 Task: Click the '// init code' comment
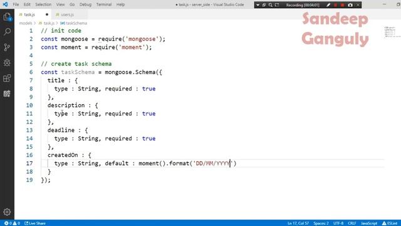pos(61,31)
